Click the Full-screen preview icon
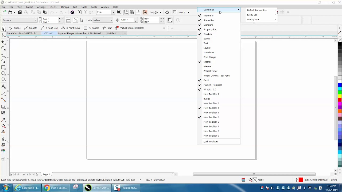342x192 pixels. (x=119, y=12)
